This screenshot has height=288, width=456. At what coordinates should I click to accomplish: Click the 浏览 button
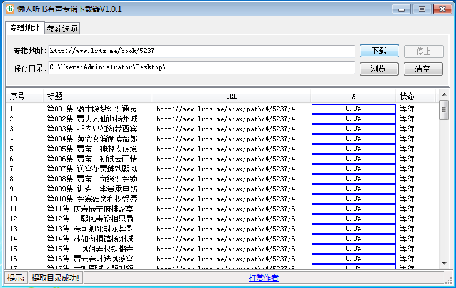pyautogui.click(x=379, y=69)
